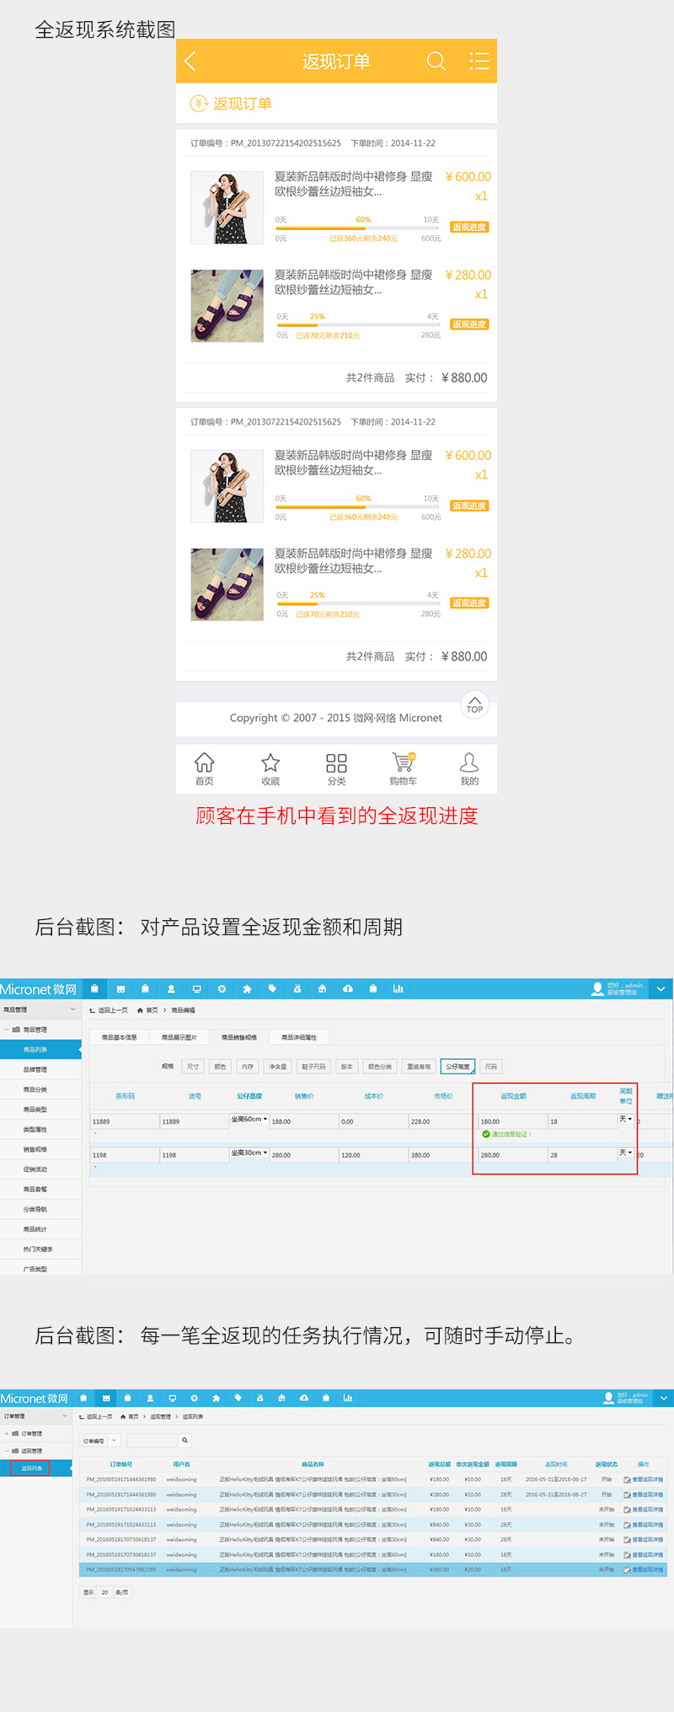This screenshot has height=1712, width=674.
Task: Click 查看返现详情 link in first table row
Action: pos(645,1479)
